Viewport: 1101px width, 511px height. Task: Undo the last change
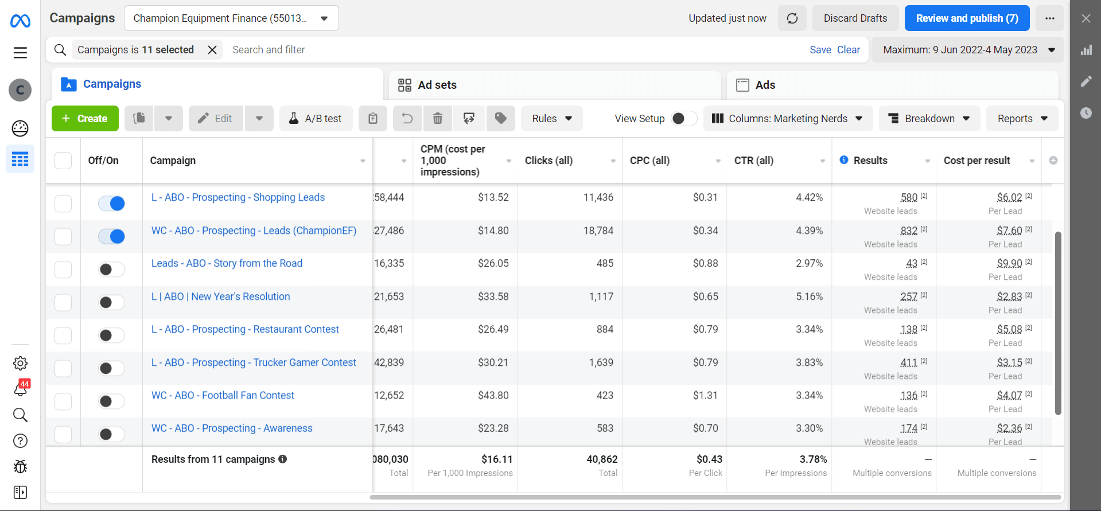pos(407,118)
